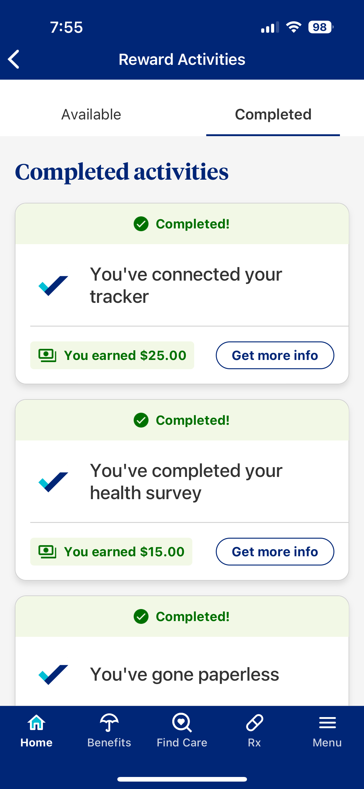Tap green check on health survey banner
This screenshot has height=789, width=364.
pos(141,420)
